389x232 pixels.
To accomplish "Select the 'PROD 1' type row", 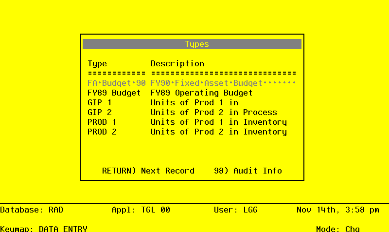I will (102, 122).
